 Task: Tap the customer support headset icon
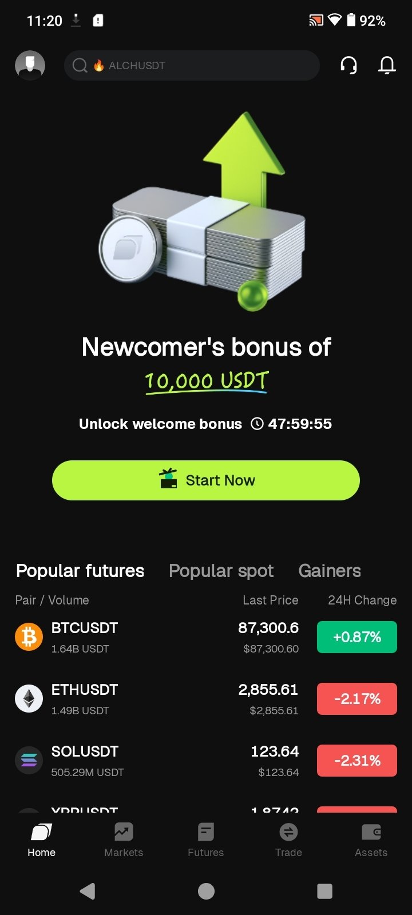348,65
